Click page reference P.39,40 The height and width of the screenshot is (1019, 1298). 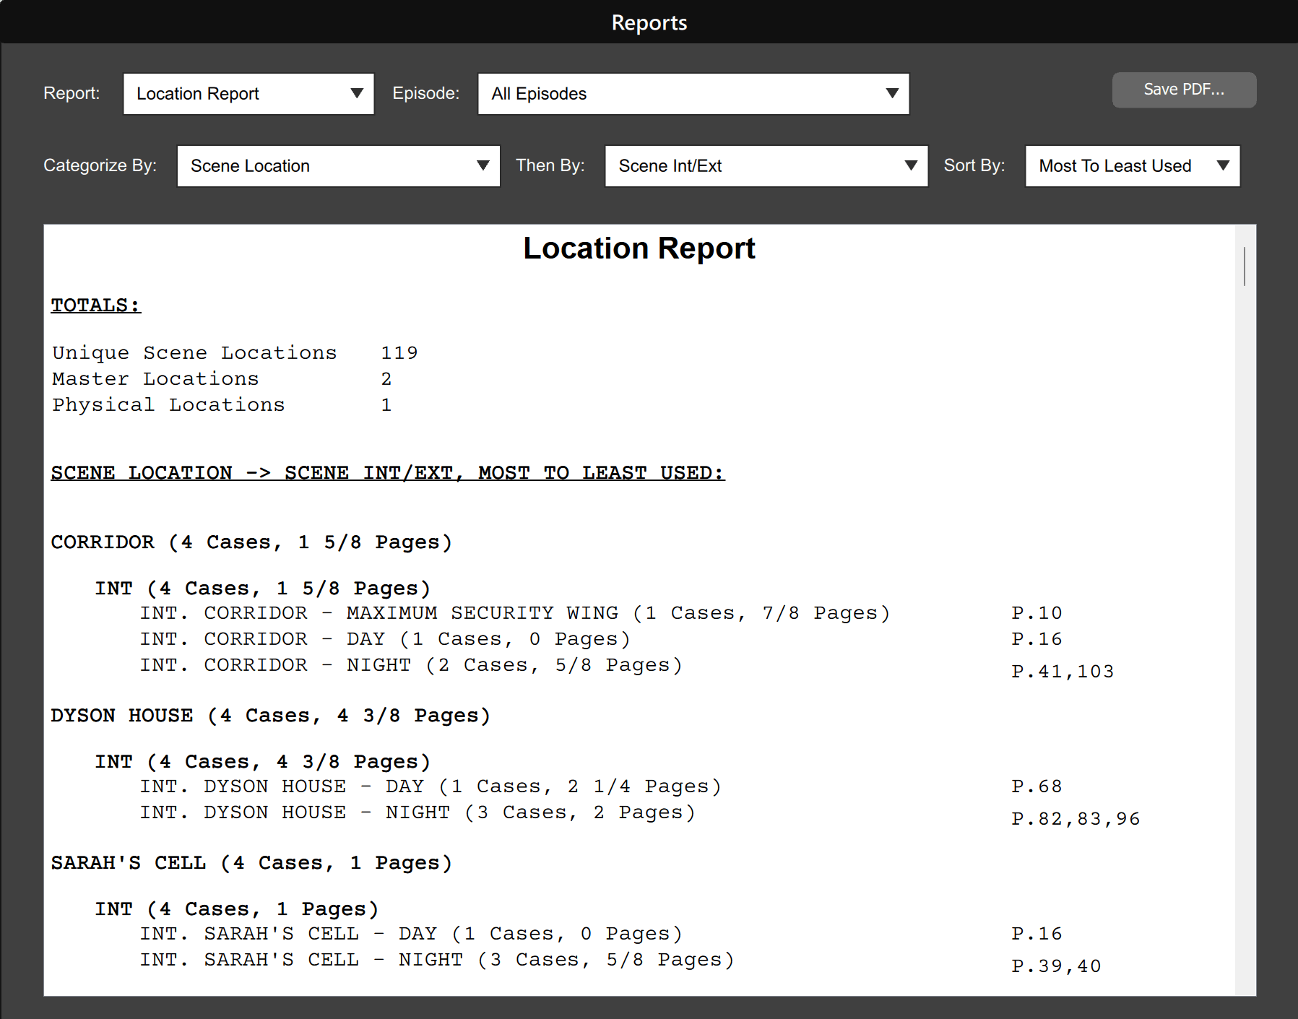coord(1055,966)
